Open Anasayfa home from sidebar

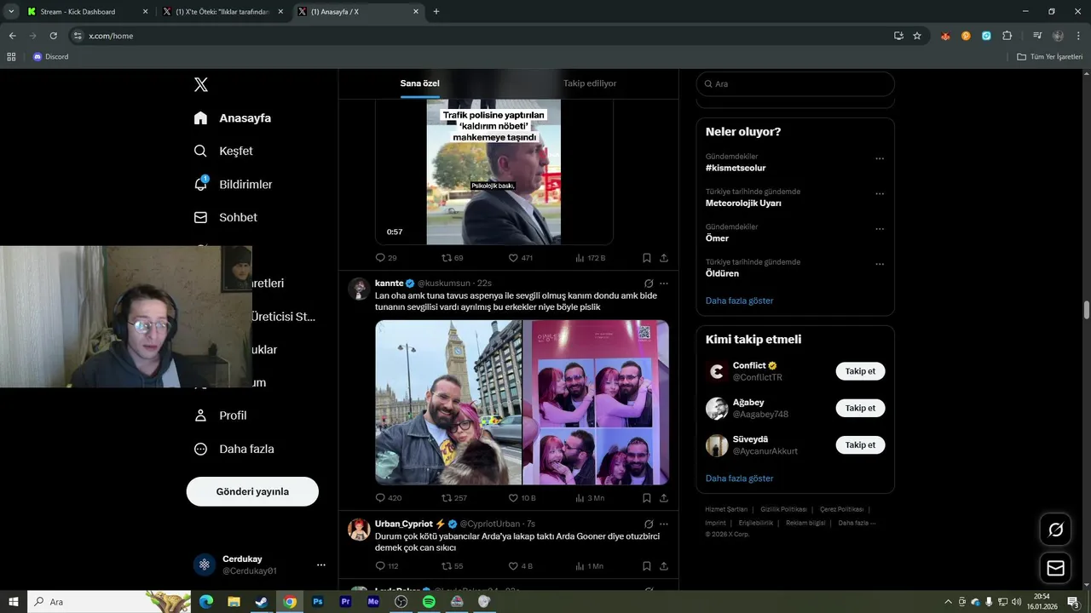(233, 117)
